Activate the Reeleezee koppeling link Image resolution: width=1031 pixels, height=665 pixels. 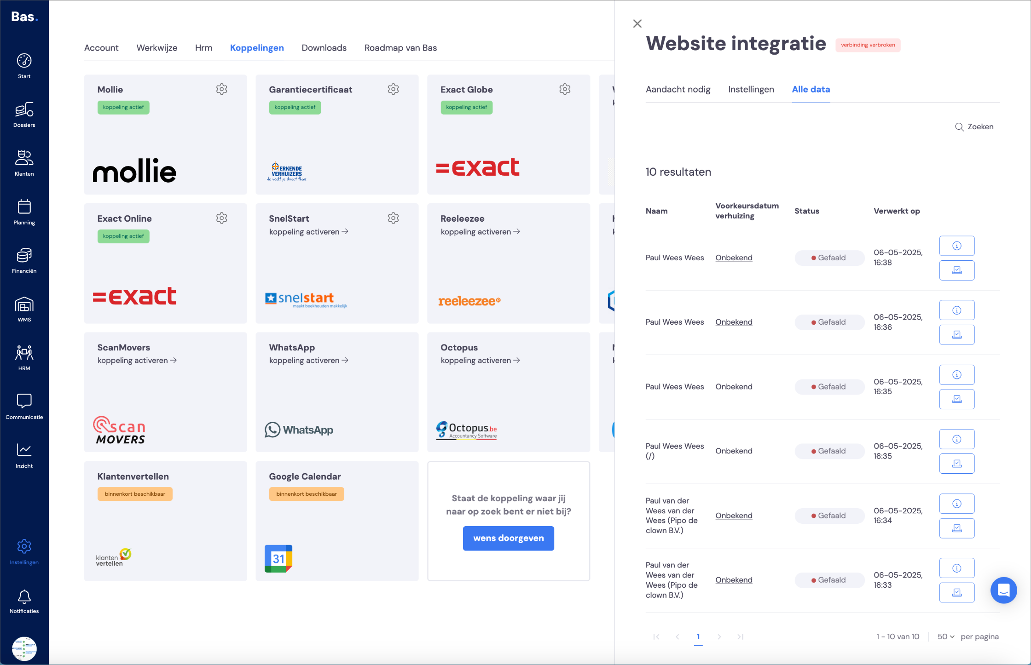click(480, 232)
